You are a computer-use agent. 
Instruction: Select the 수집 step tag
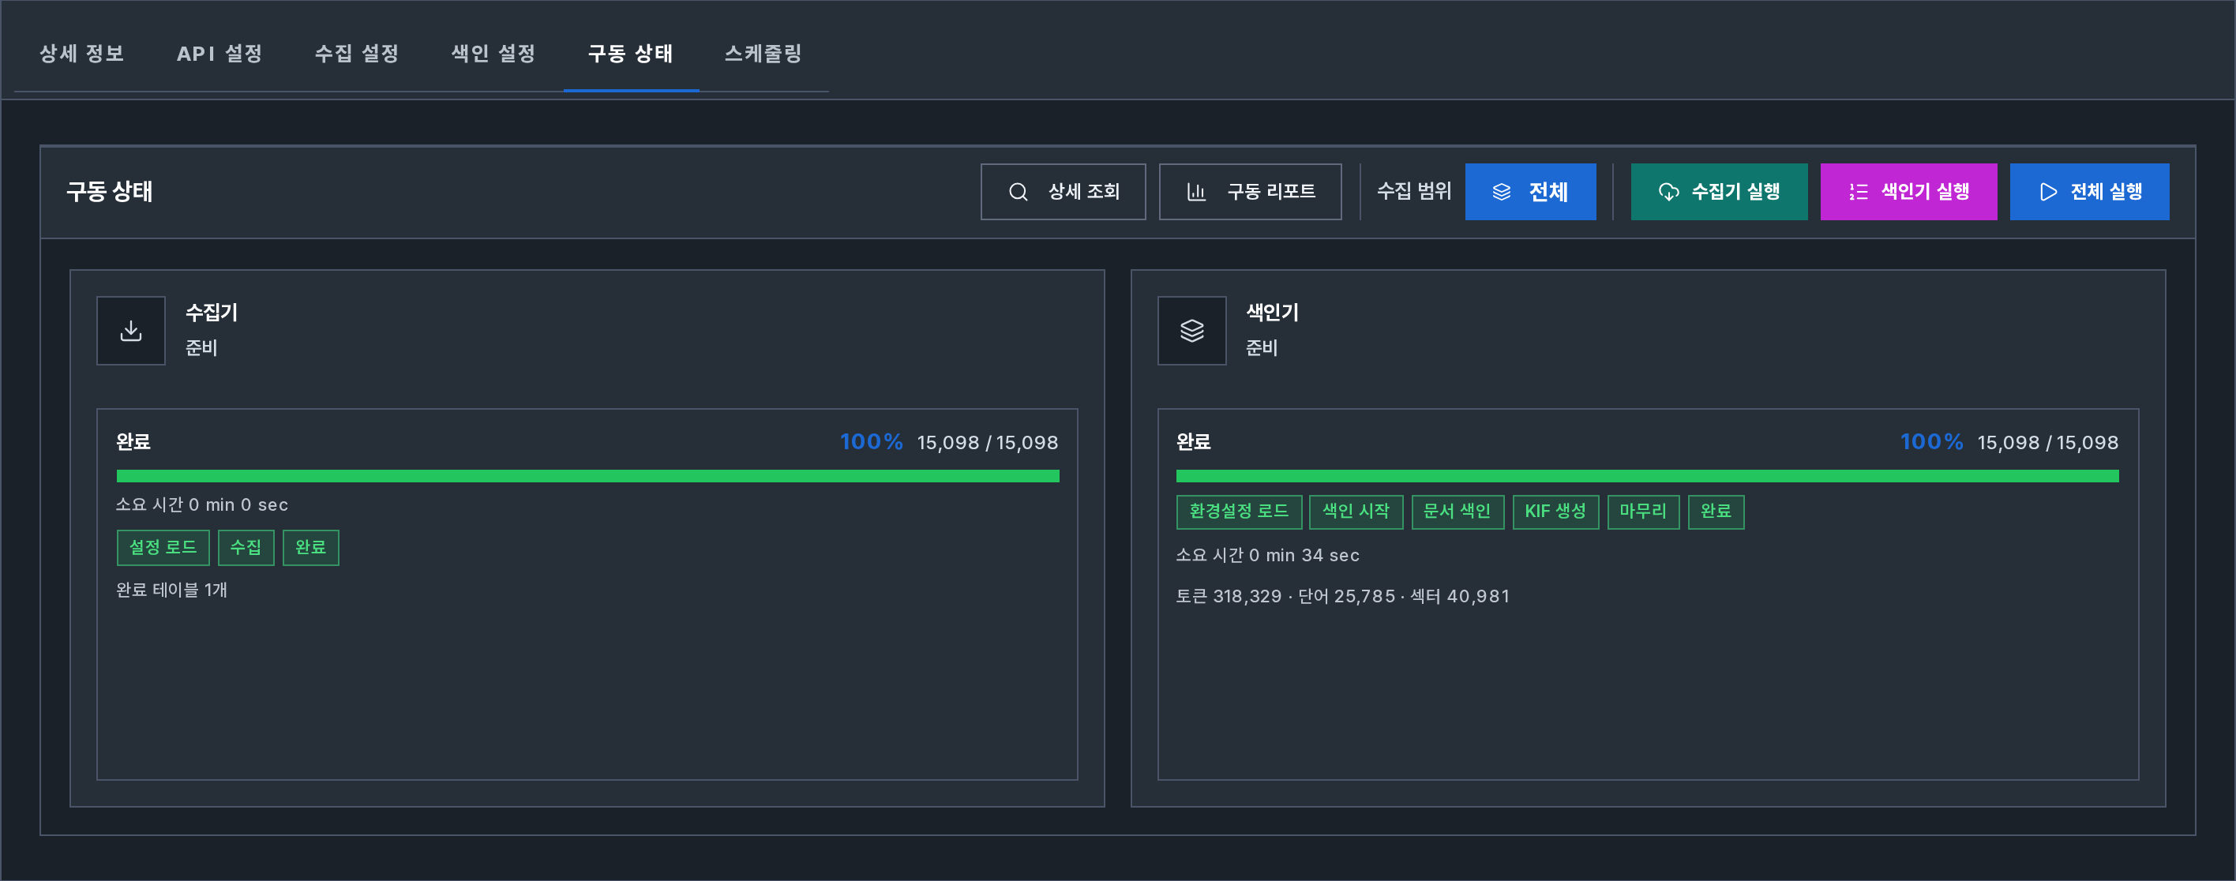(246, 548)
